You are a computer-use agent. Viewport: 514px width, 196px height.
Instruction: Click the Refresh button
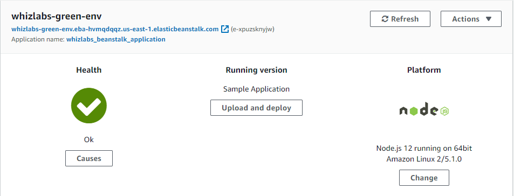point(400,19)
